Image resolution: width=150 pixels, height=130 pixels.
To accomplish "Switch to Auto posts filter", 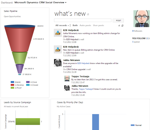I will pyautogui.click(x=85, y=25).
